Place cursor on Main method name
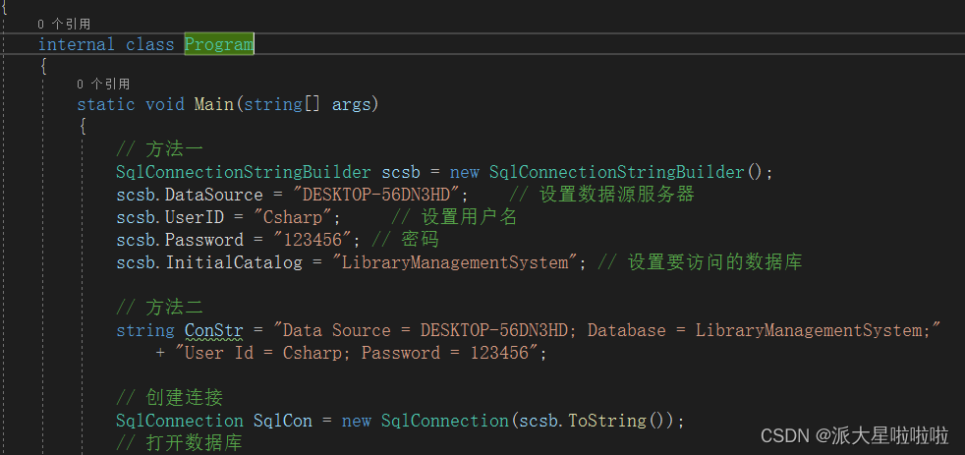 click(x=214, y=104)
